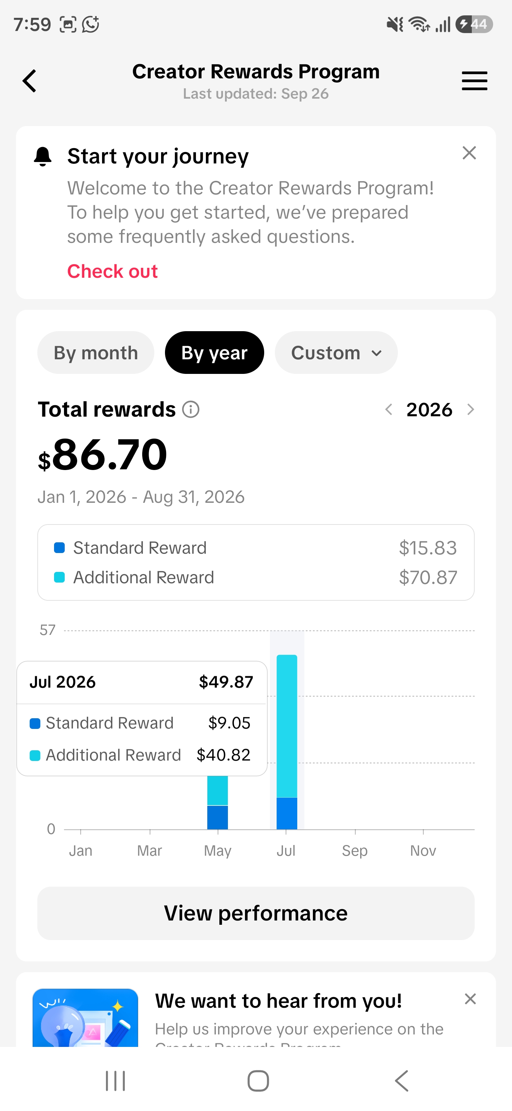This screenshot has width=512, height=1111.
Task: Expand the Custom date range dropdown
Action: (336, 353)
